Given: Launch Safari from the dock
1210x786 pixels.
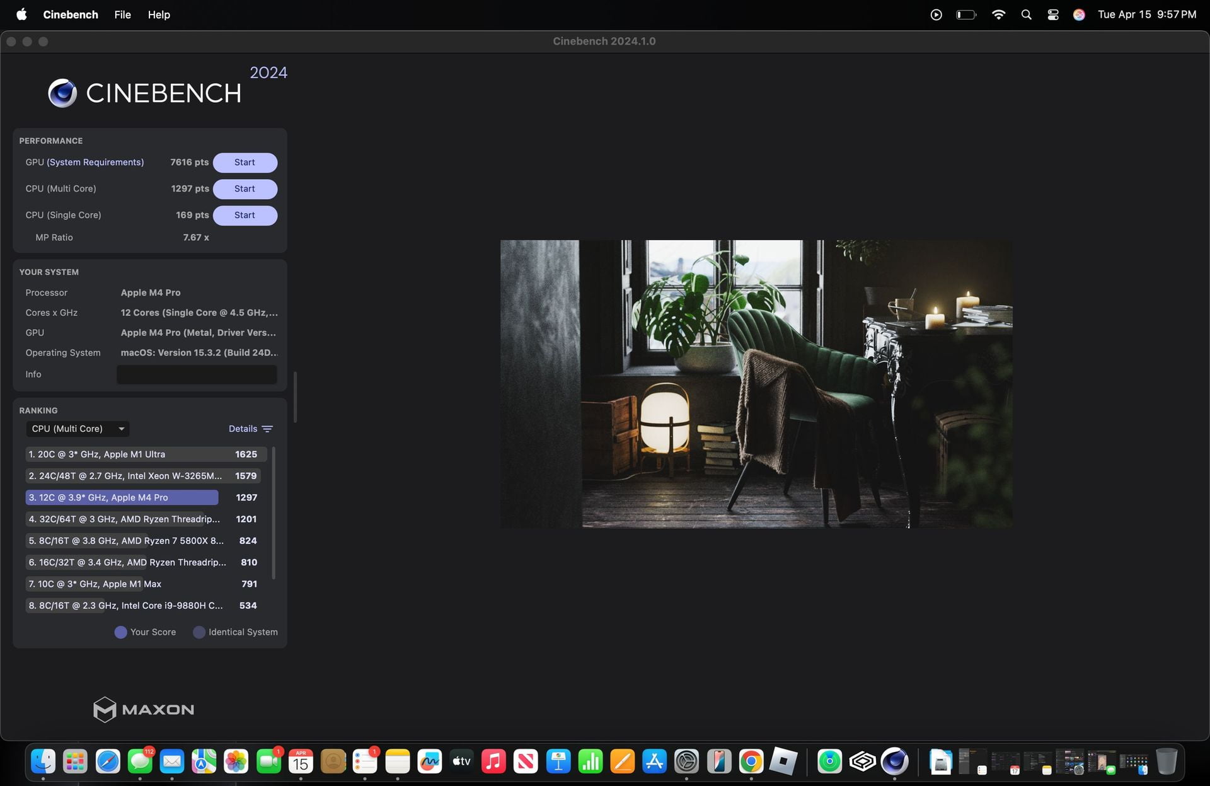Looking at the screenshot, I should (108, 761).
